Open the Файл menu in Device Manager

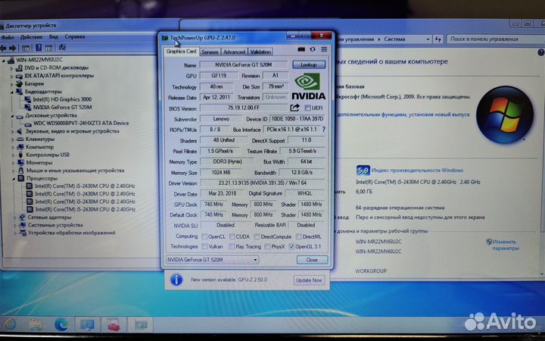(x=8, y=37)
